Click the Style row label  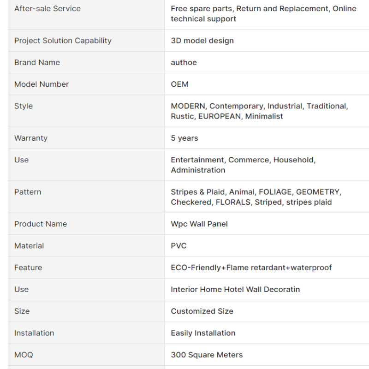(24, 106)
